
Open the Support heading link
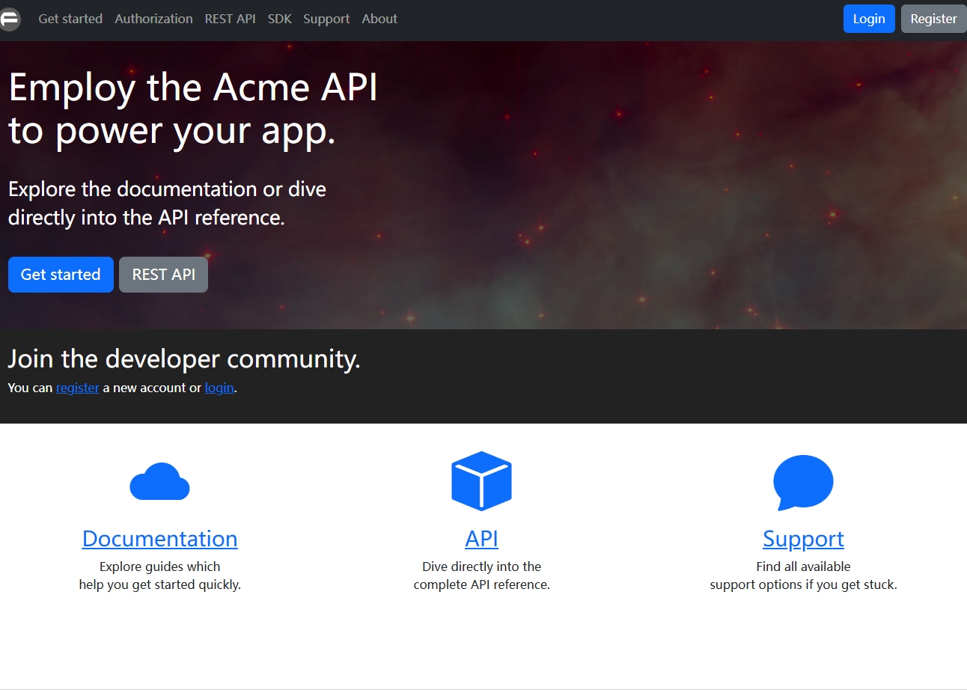pyautogui.click(x=803, y=539)
